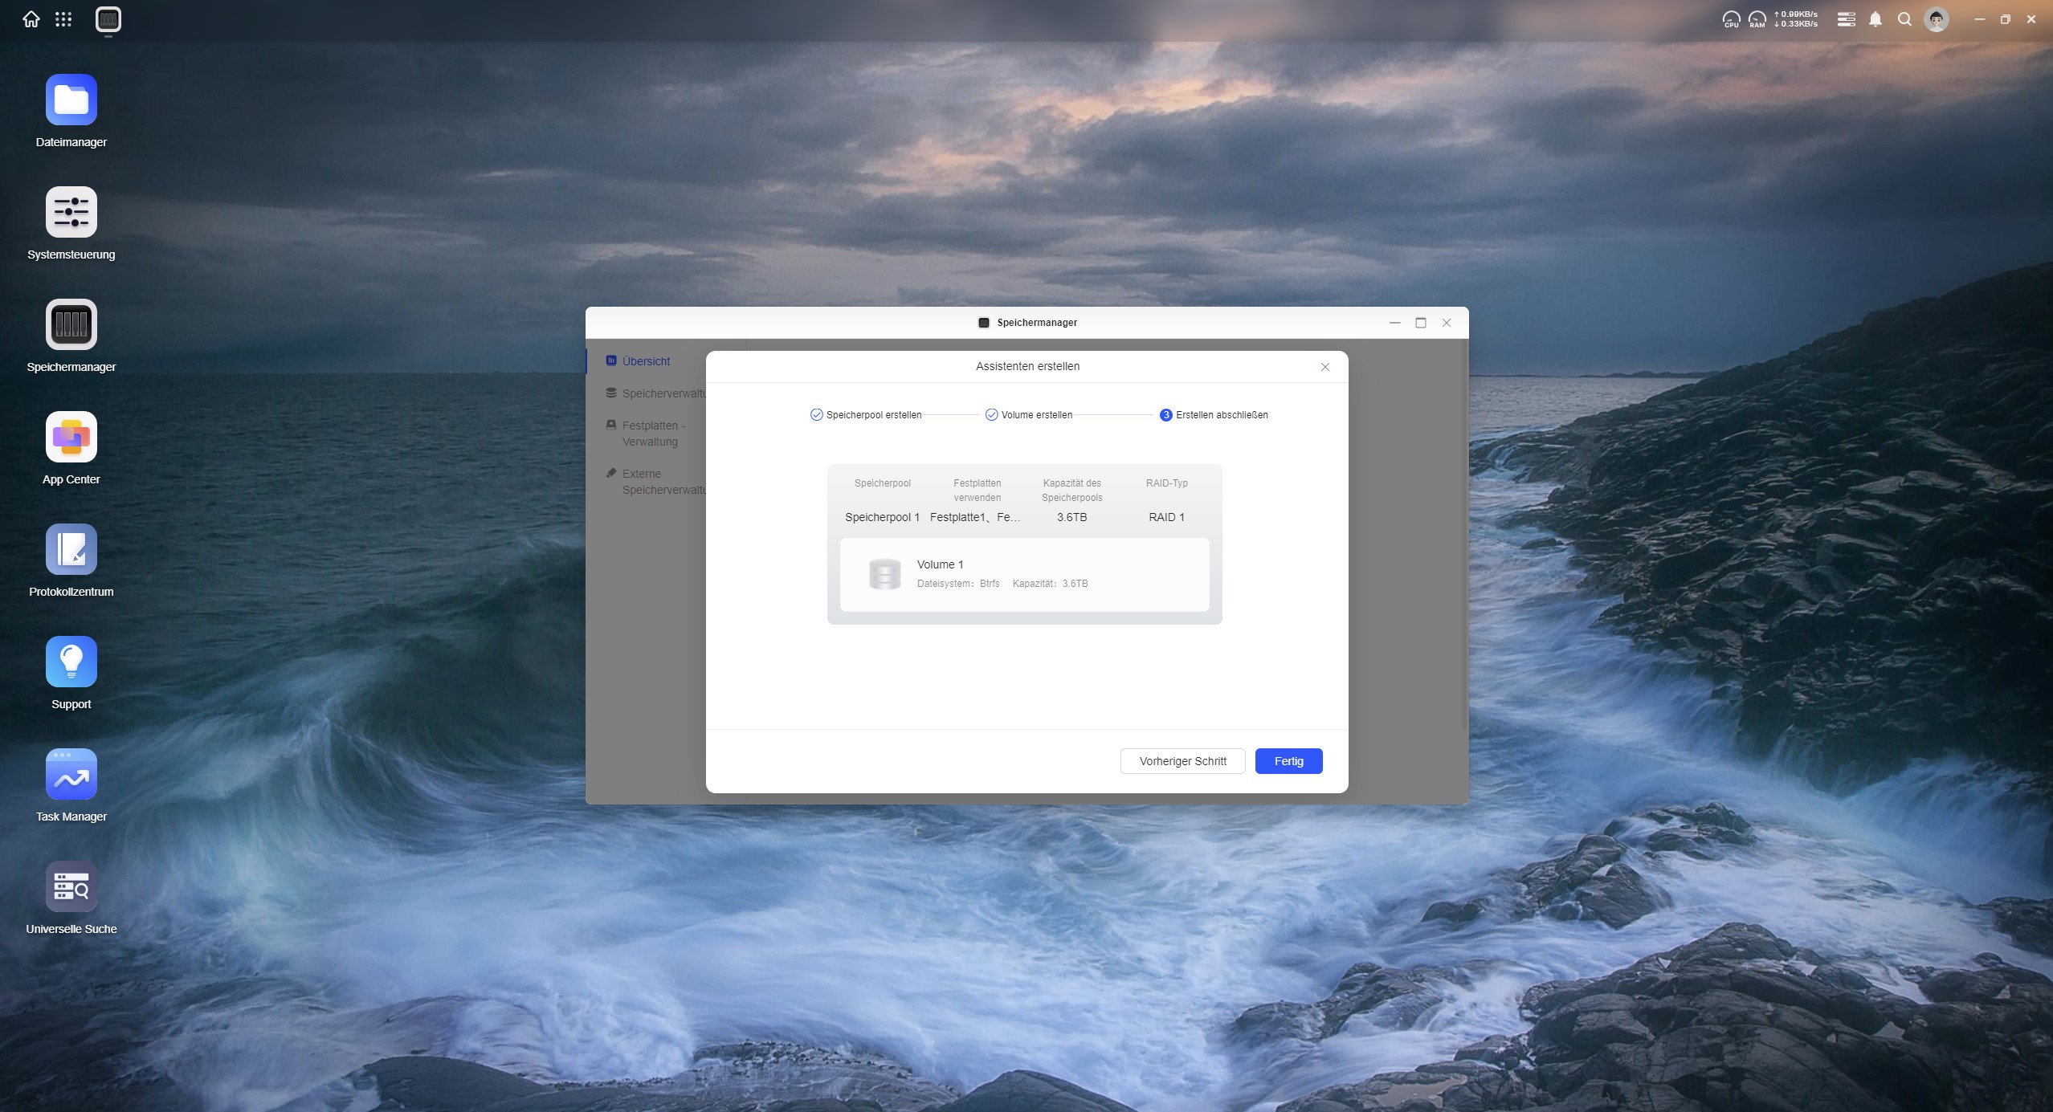2053x1112 pixels.
Task: Open the Universelle Suche desktop icon
Action: (71, 887)
